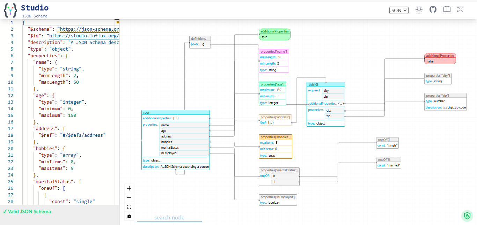Click the $schema URL link in the editor
This screenshot has width=477, height=225.
click(89, 29)
